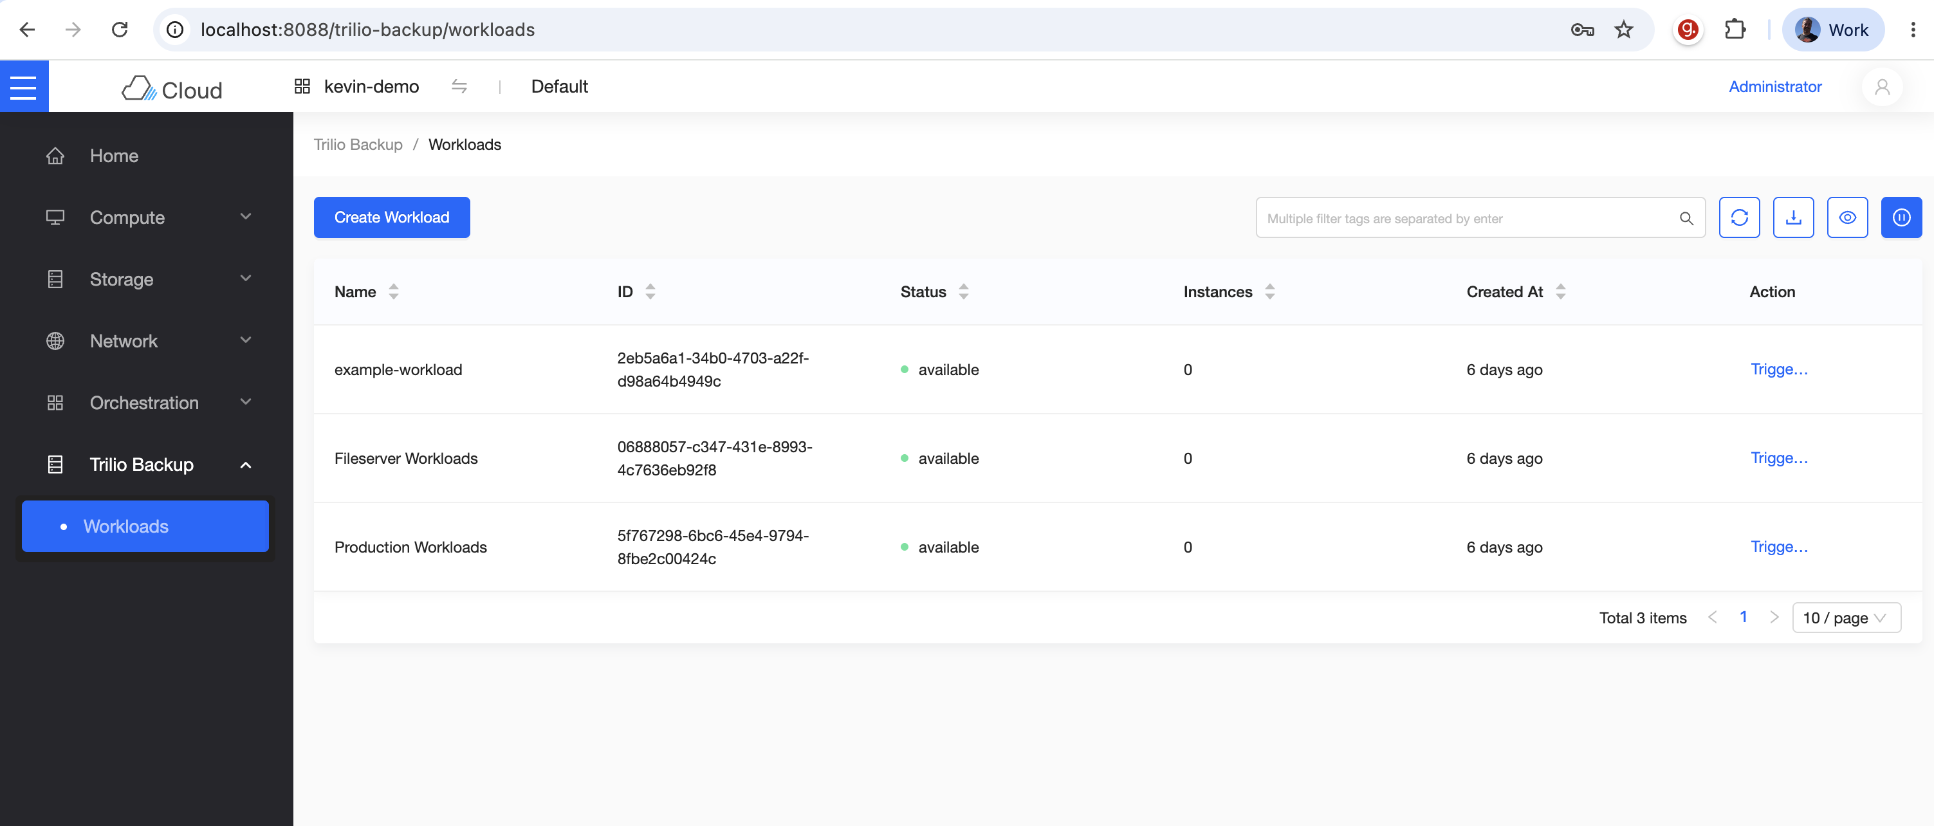
Task: Pause auto-refresh of the table
Action: [1901, 218]
